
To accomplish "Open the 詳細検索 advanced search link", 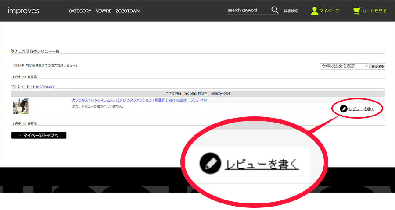I will (291, 11).
